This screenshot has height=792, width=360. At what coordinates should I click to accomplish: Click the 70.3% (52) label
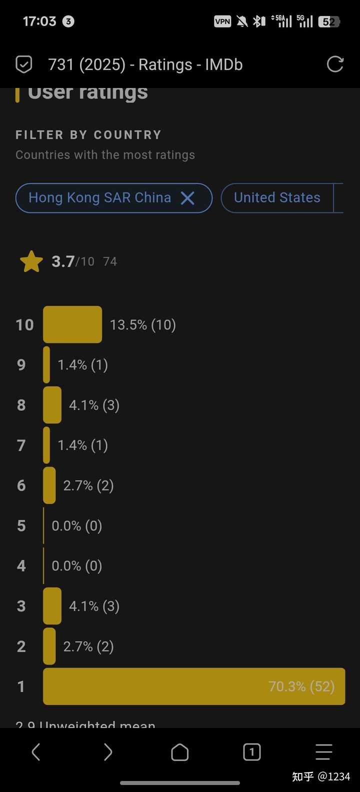[301, 686]
